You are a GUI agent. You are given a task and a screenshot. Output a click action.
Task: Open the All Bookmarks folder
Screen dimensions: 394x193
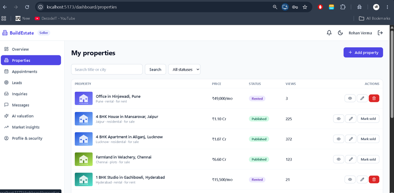[374, 18]
